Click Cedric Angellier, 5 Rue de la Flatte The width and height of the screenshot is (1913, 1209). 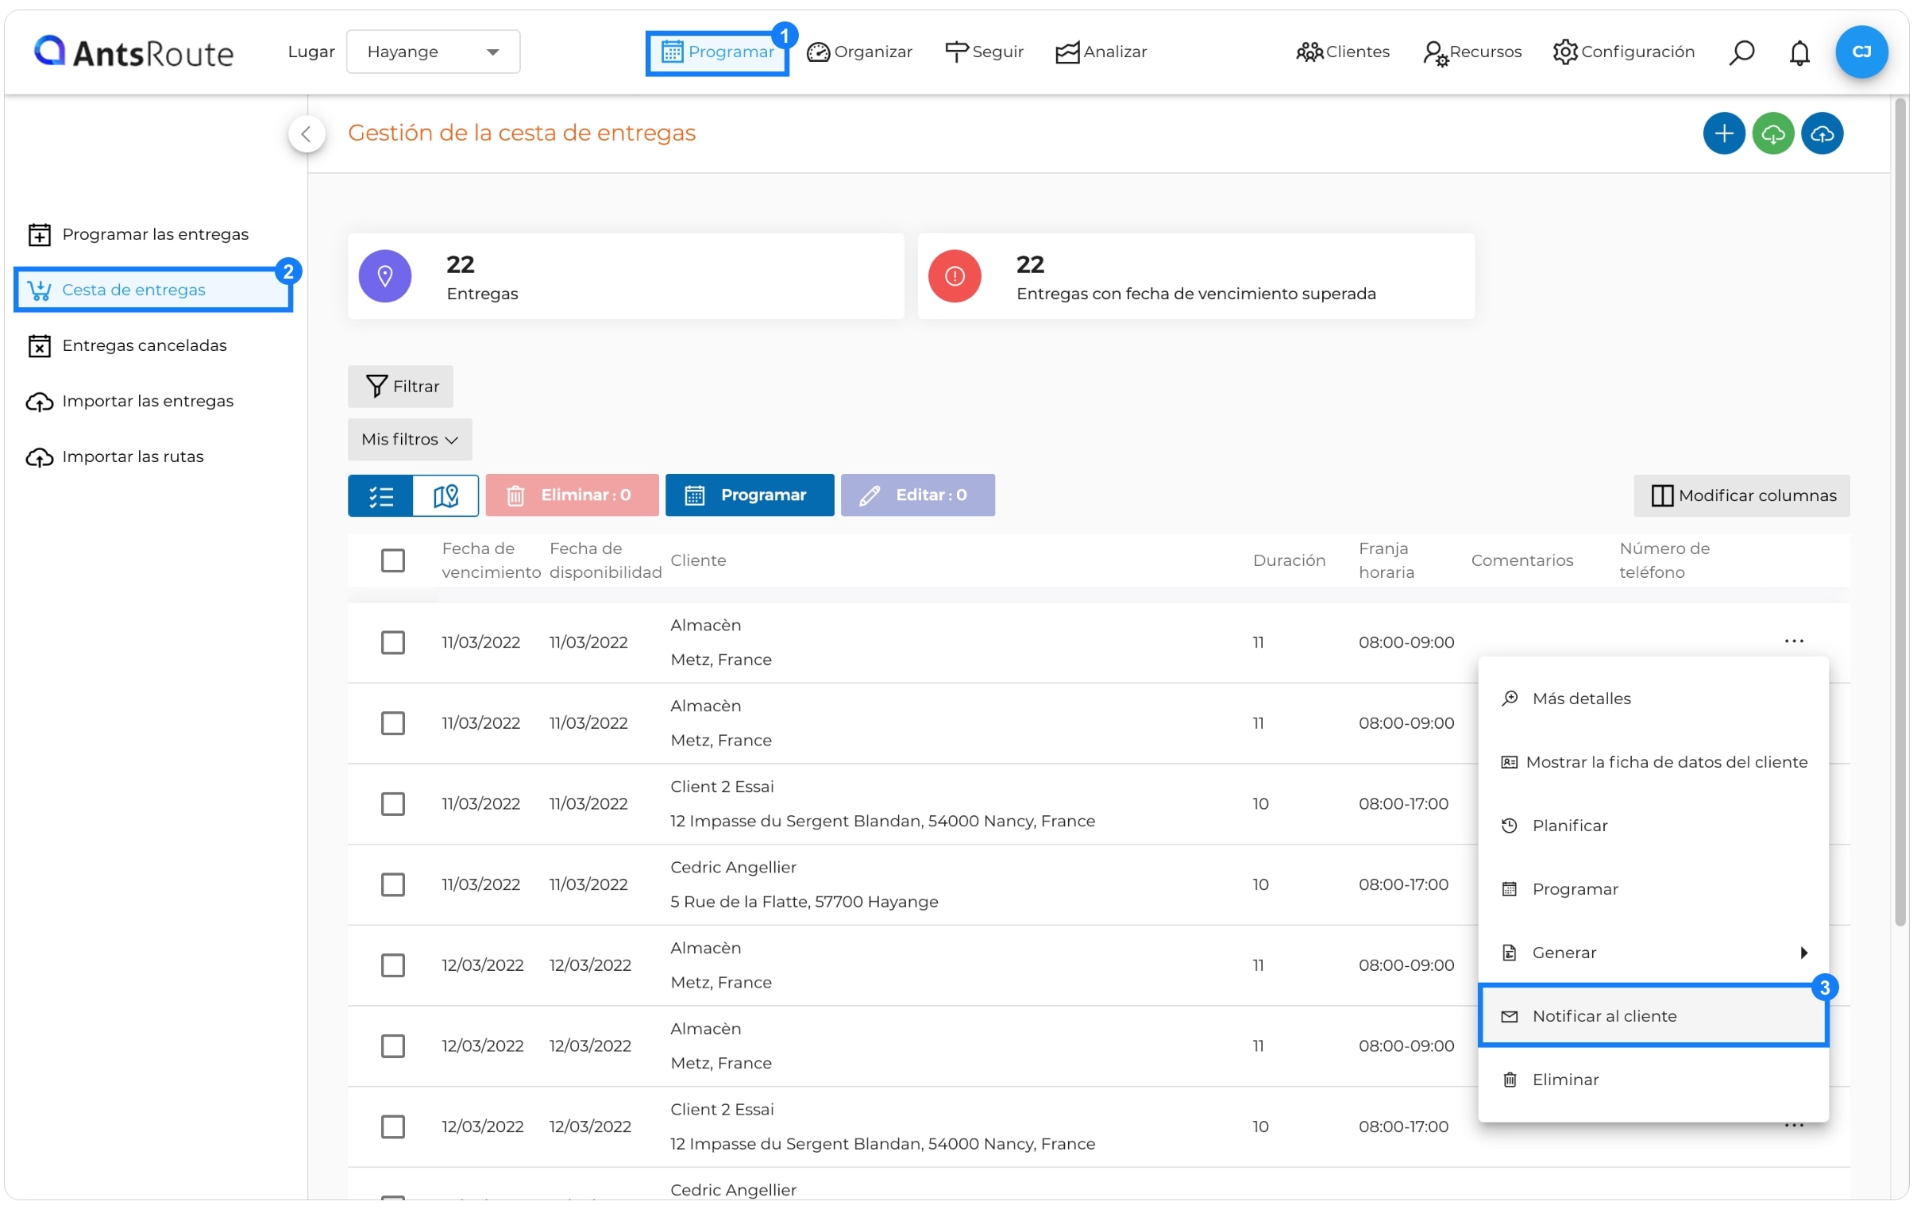tap(804, 885)
